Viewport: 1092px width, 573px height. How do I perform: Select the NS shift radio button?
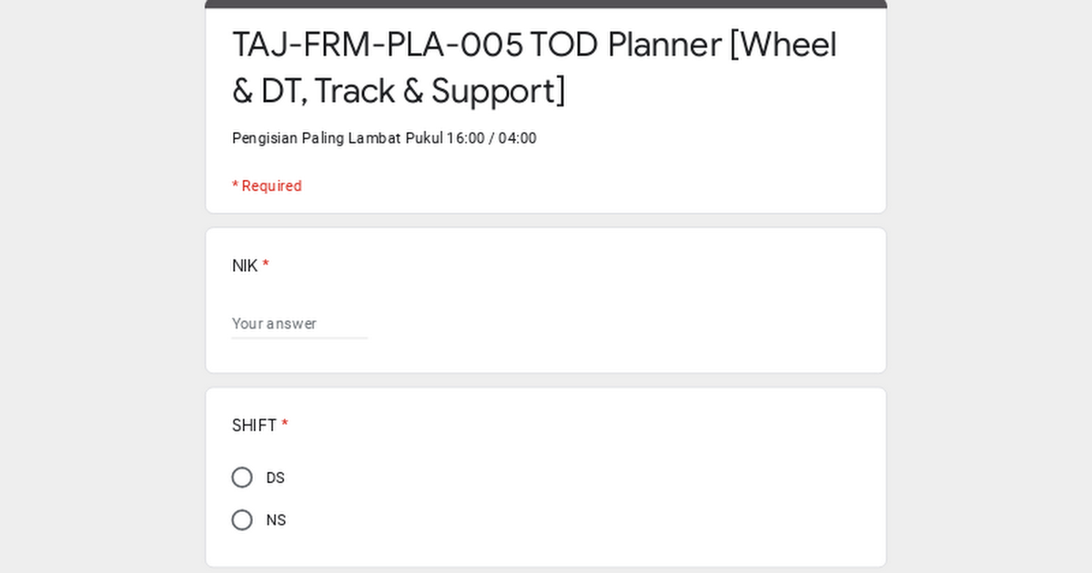pyautogui.click(x=242, y=520)
